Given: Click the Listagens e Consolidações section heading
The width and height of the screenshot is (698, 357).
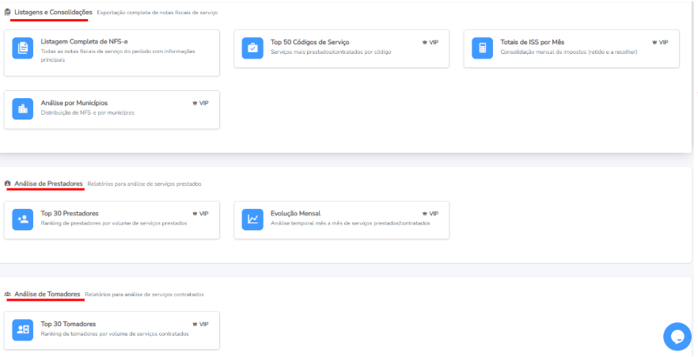Looking at the screenshot, I should 53,13.
